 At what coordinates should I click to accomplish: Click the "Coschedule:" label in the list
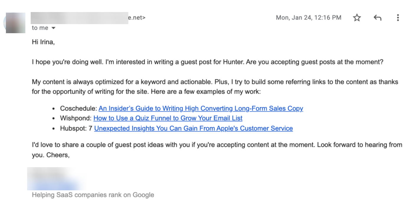pyautogui.click(x=78, y=109)
